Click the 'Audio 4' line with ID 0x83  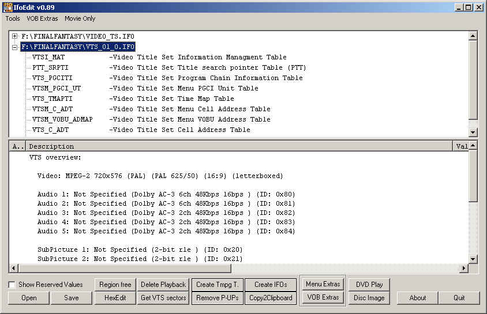166,222
